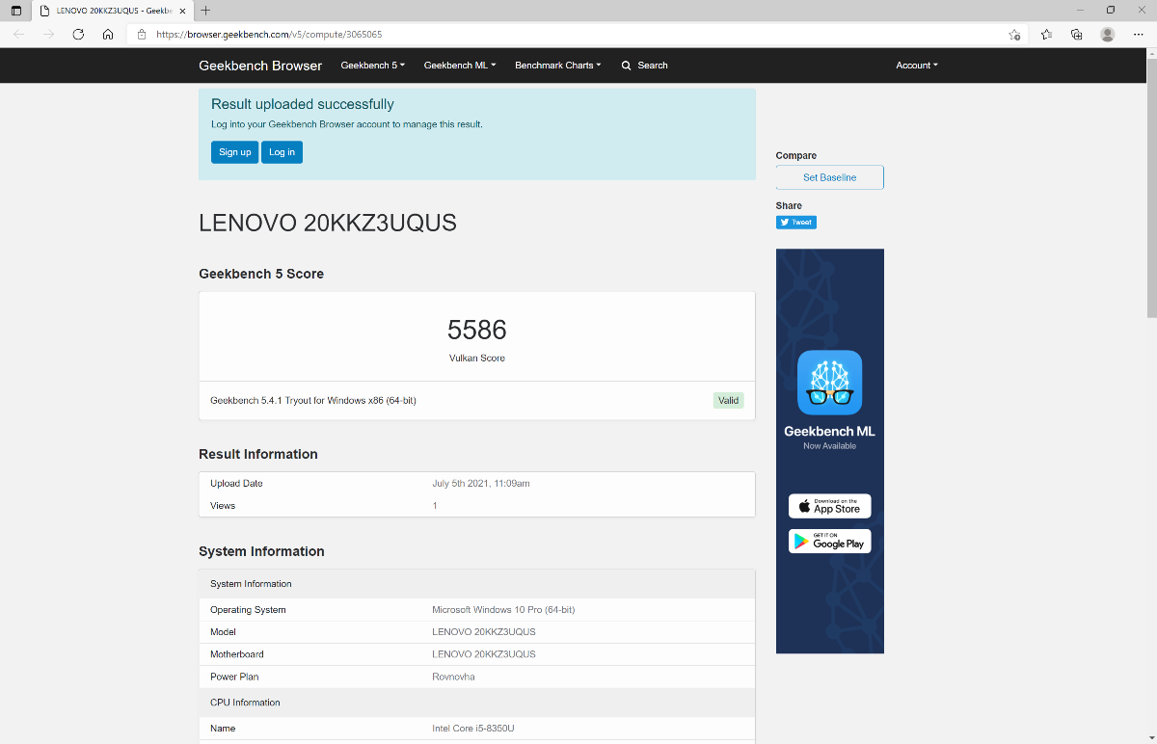Add this page to favorites star icon

pyautogui.click(x=1014, y=34)
